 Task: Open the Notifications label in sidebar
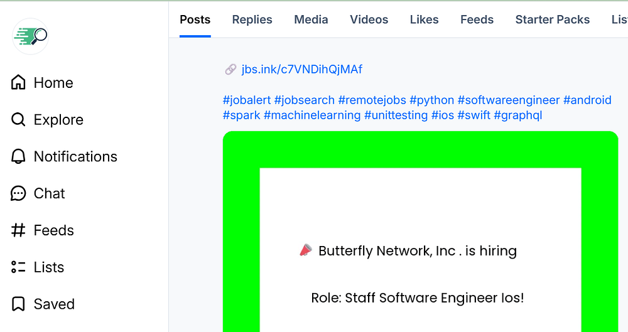[x=75, y=157]
